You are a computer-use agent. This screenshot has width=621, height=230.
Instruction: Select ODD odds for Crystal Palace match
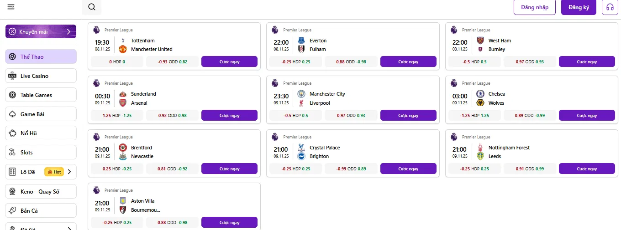[351, 169]
